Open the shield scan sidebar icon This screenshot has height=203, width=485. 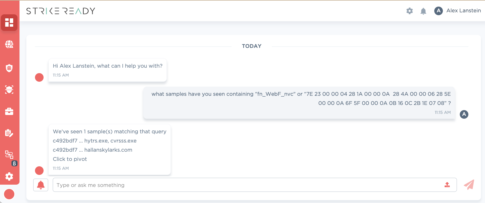(x=9, y=90)
